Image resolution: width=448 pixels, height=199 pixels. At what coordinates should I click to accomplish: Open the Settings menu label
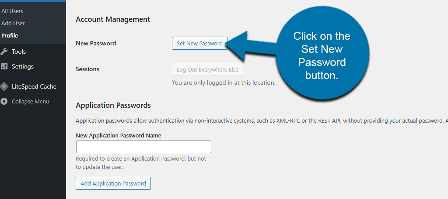tap(23, 66)
